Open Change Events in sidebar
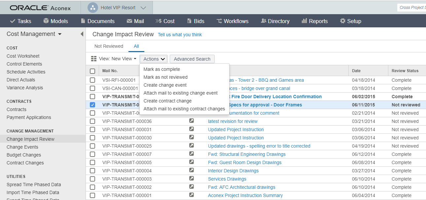Image resolution: width=426 pixels, height=200 pixels. pyautogui.click(x=22, y=147)
